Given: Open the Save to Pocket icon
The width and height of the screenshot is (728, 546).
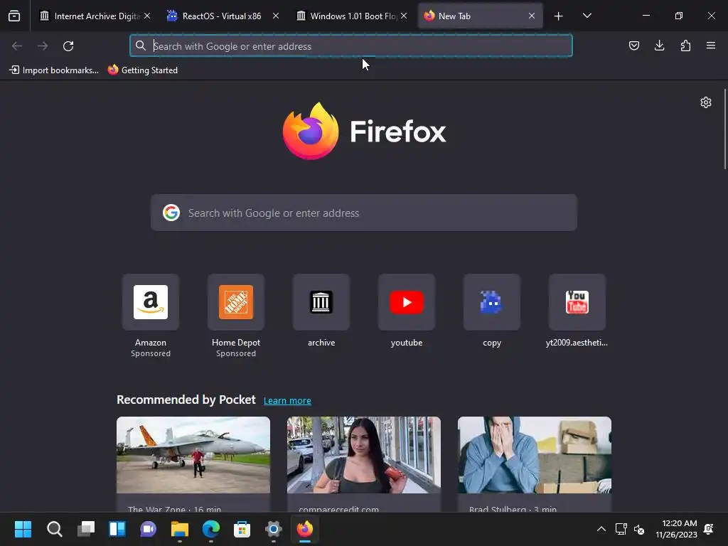Looking at the screenshot, I should click(633, 45).
